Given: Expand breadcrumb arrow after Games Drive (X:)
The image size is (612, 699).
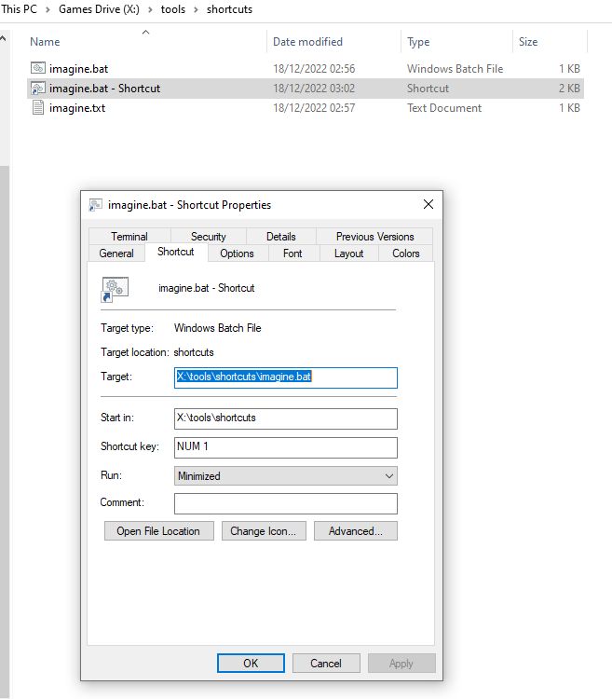Looking at the screenshot, I should (x=150, y=9).
